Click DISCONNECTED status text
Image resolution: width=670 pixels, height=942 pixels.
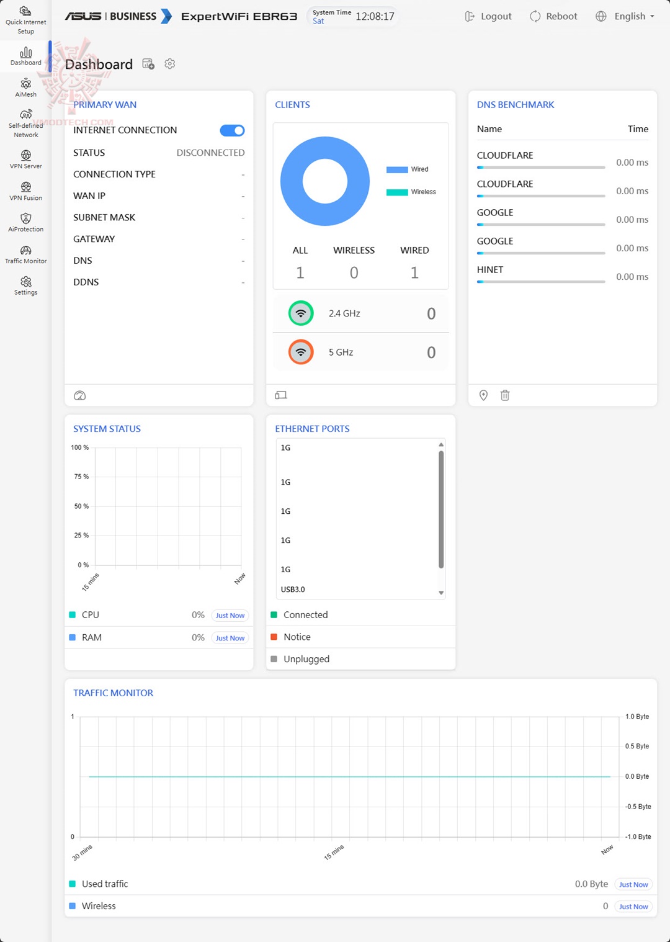(210, 153)
